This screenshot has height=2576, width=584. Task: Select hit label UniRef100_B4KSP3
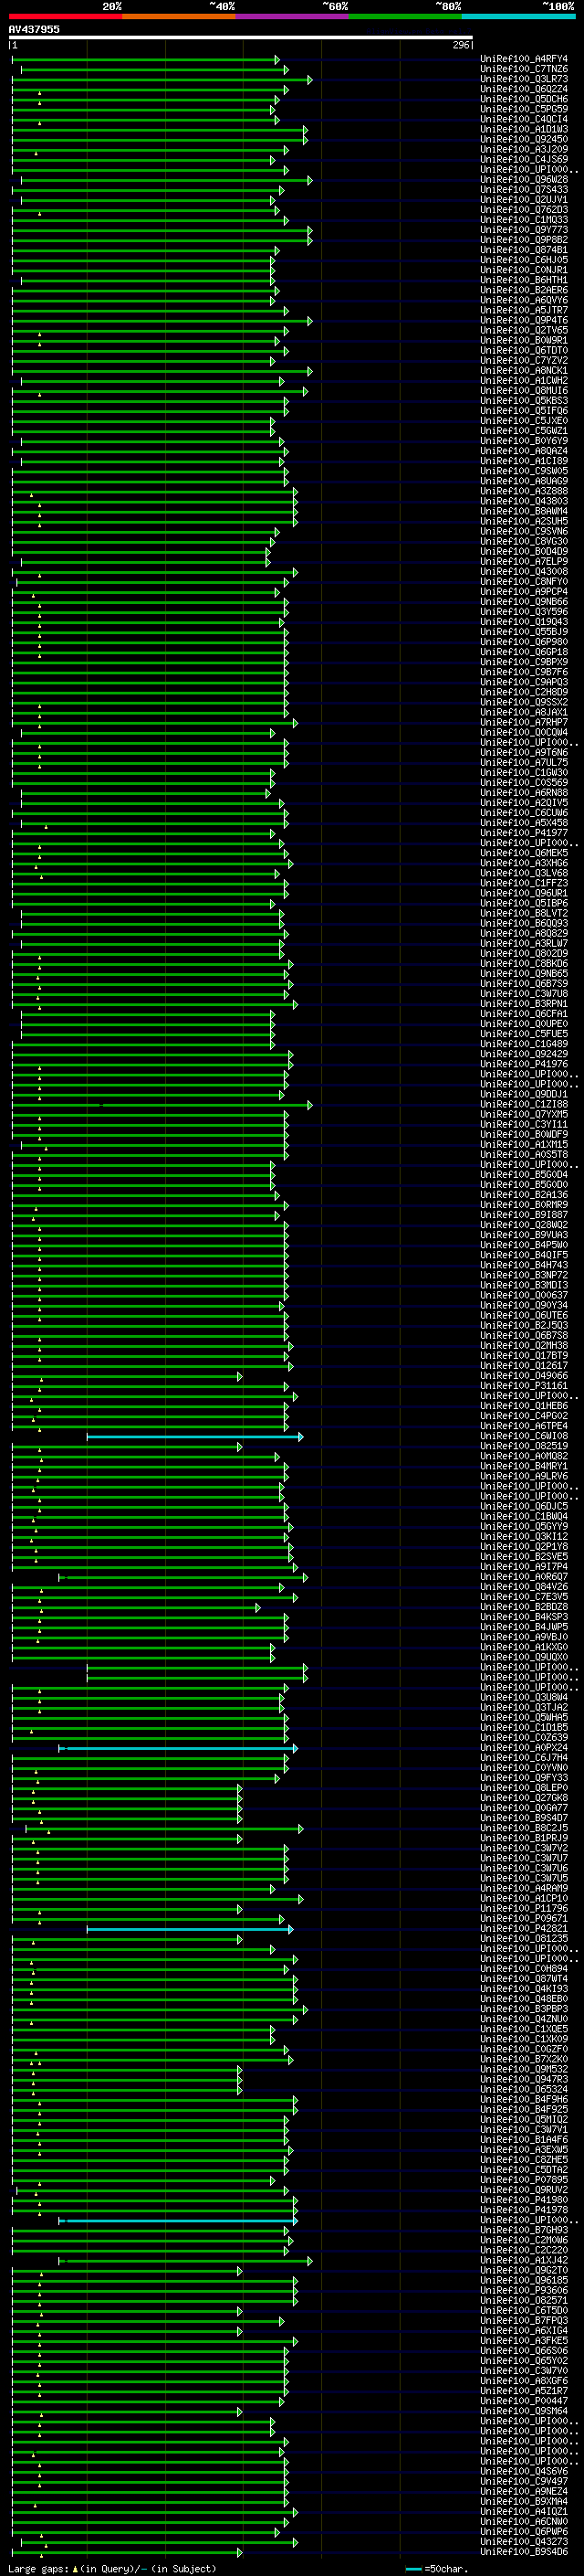(524, 1617)
